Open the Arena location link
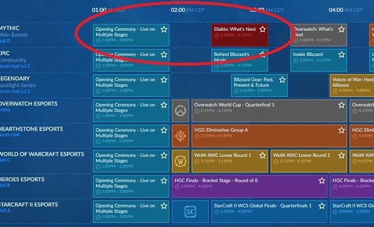The width and height of the screenshot is (374, 227). 5,110
